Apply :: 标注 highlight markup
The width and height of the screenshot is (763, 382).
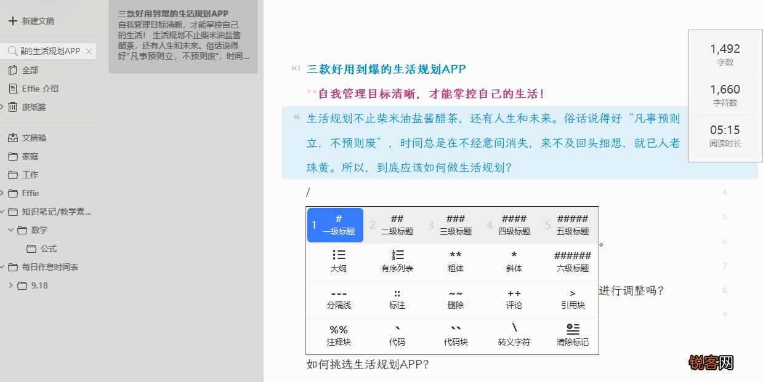pyautogui.click(x=397, y=299)
